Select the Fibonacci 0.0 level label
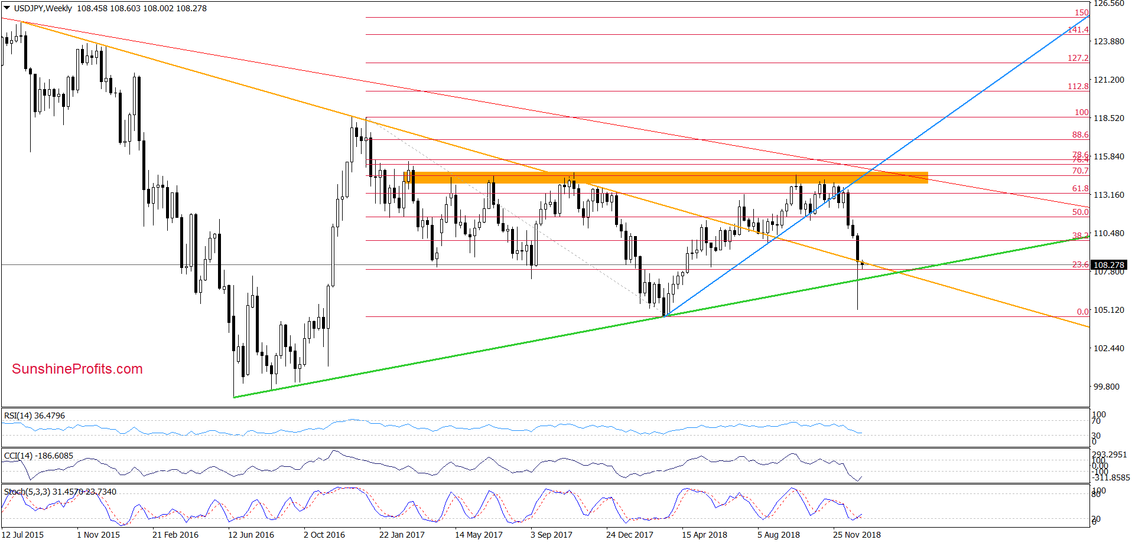 tap(1082, 312)
